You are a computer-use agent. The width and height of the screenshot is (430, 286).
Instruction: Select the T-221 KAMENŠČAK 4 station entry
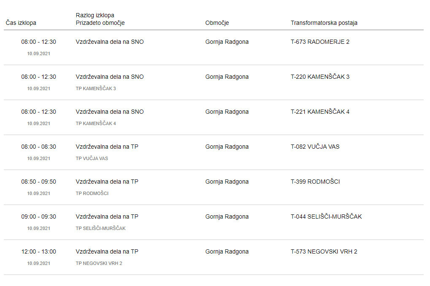click(x=320, y=112)
